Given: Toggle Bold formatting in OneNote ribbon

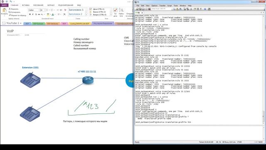Looking at the screenshot, I should point(30,15).
